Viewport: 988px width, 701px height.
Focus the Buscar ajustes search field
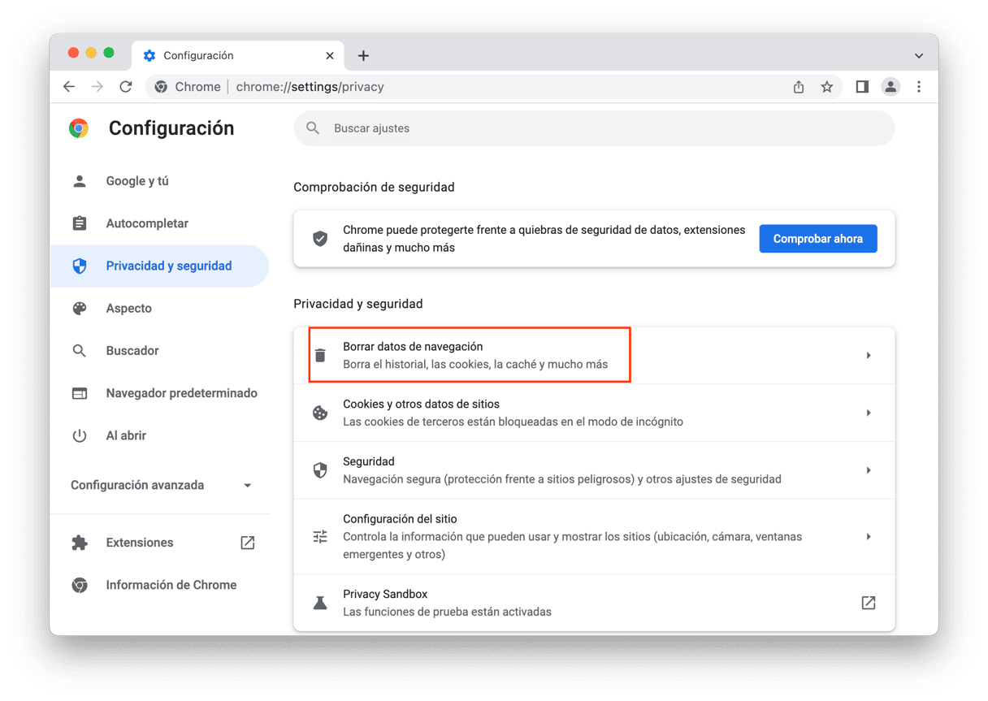point(594,128)
